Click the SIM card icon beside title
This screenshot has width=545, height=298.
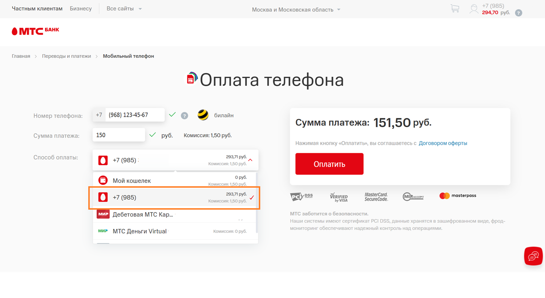(192, 78)
